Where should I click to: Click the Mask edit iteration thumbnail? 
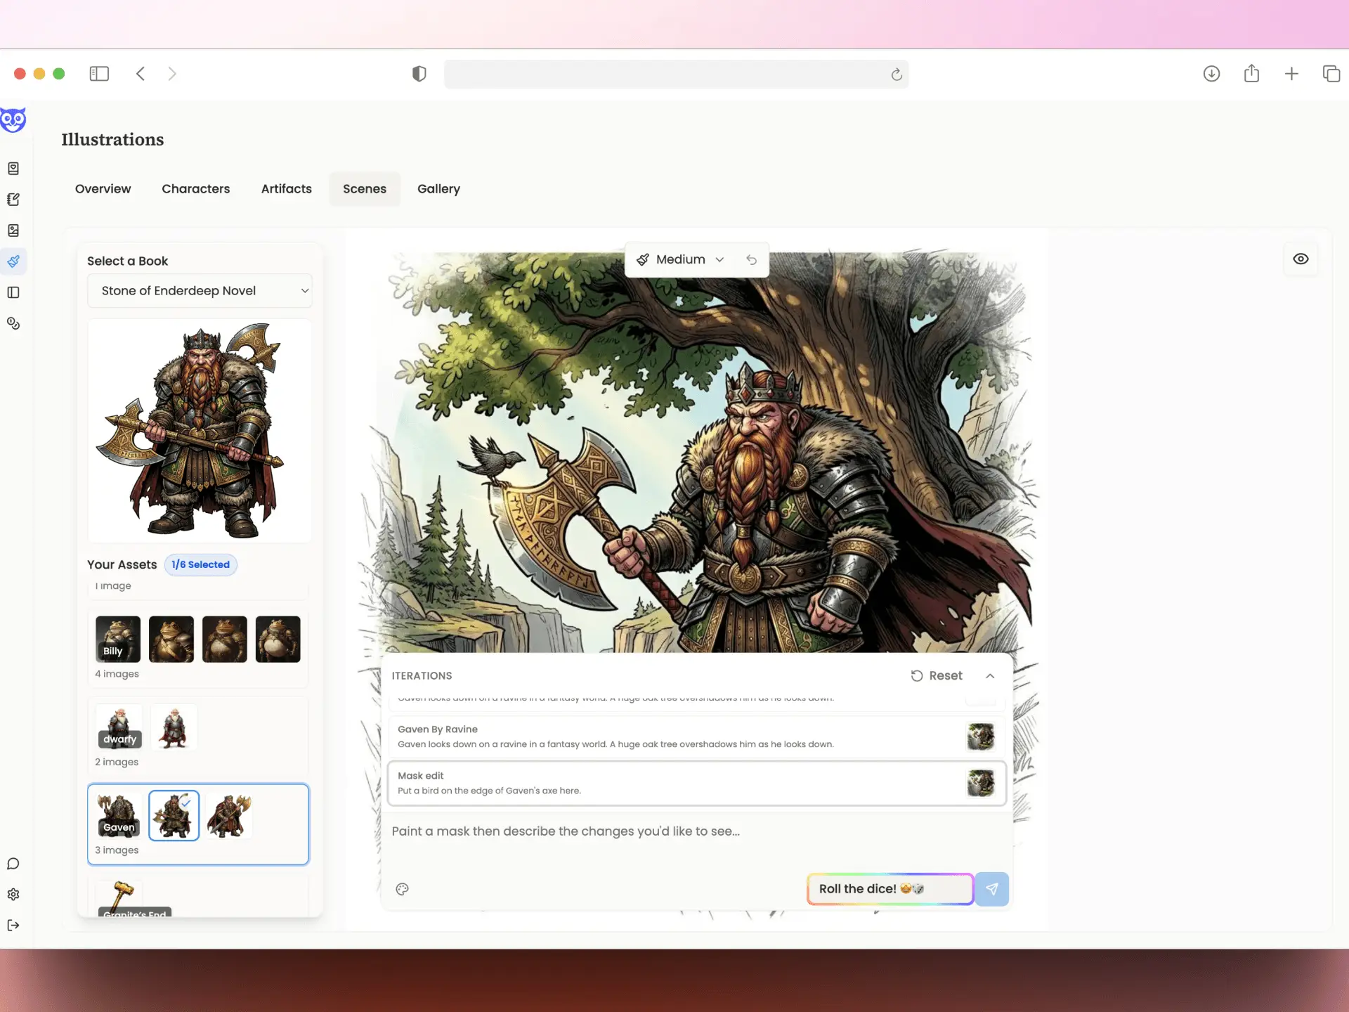981,784
